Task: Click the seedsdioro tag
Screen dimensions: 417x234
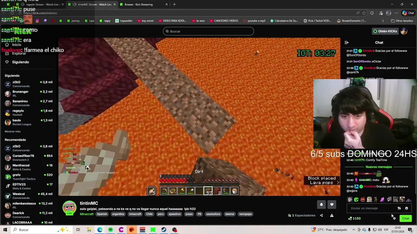Action: (x=213, y=214)
